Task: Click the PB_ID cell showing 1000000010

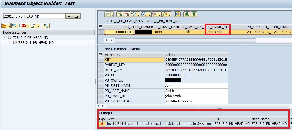Action: [x=119, y=32]
